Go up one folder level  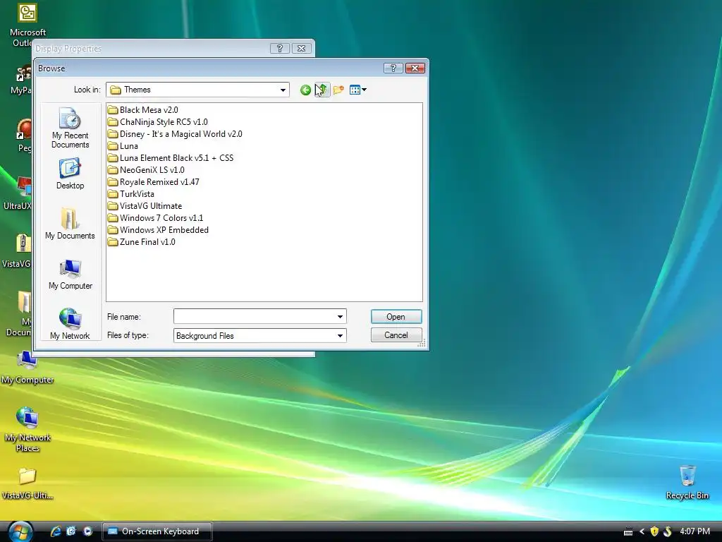(322, 90)
